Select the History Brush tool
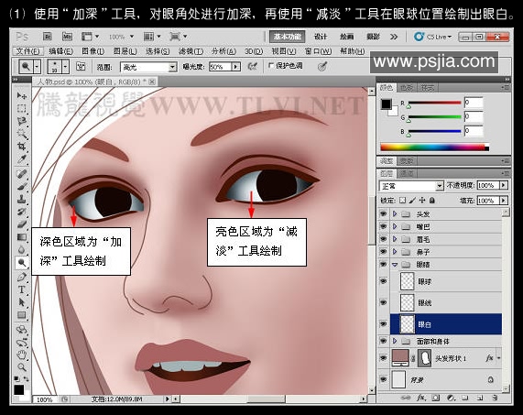This screenshot has height=415, width=523. (22, 212)
